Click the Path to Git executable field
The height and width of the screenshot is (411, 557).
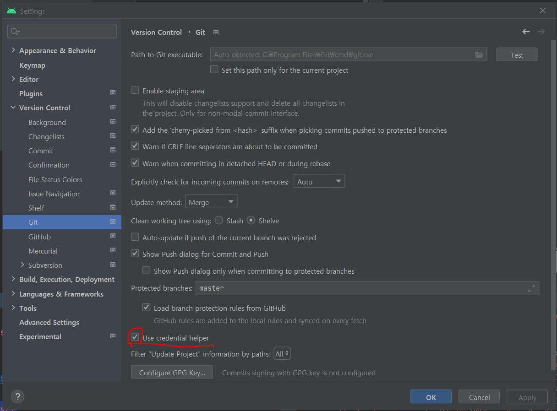(348, 55)
